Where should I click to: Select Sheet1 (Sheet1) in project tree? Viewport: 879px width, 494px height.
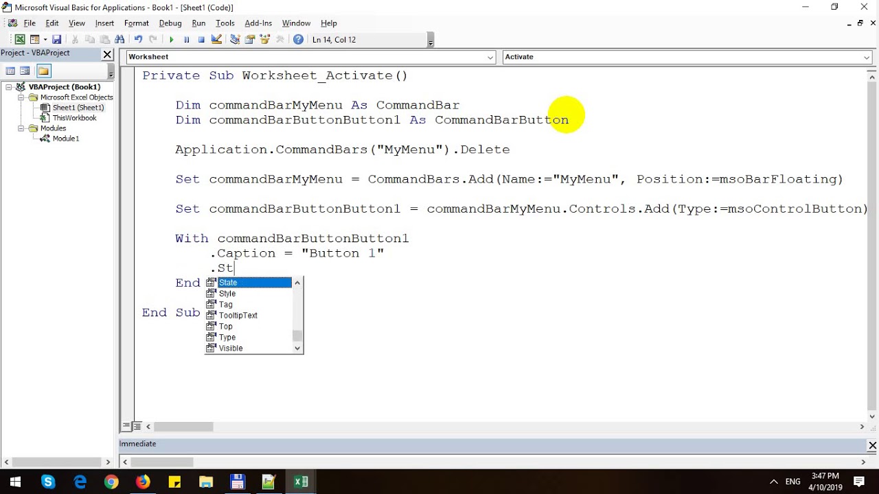[x=78, y=108]
